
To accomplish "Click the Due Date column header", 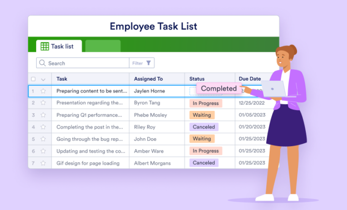I will 250,79.
